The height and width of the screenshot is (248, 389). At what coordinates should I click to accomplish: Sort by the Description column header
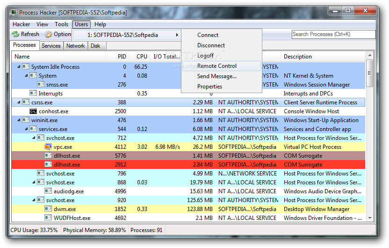click(x=323, y=57)
